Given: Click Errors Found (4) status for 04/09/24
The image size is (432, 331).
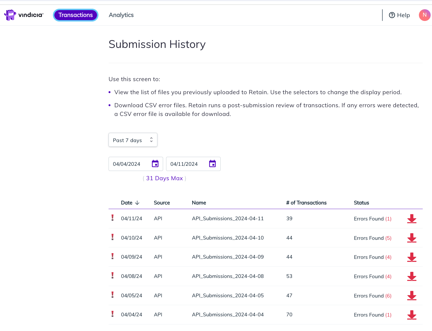Looking at the screenshot, I should pos(373,257).
